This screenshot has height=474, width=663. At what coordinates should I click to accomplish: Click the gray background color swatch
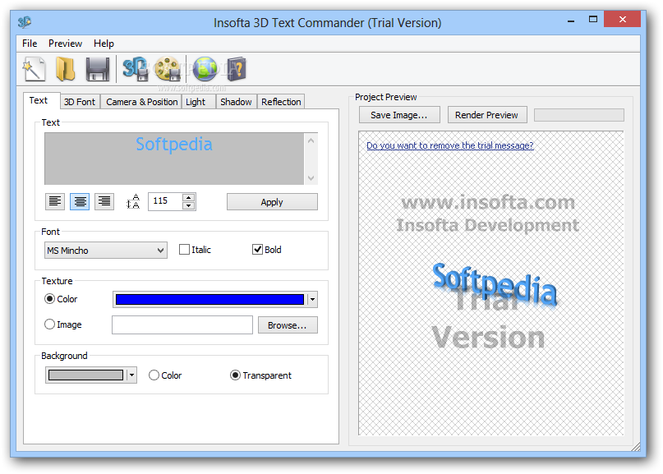(x=85, y=375)
